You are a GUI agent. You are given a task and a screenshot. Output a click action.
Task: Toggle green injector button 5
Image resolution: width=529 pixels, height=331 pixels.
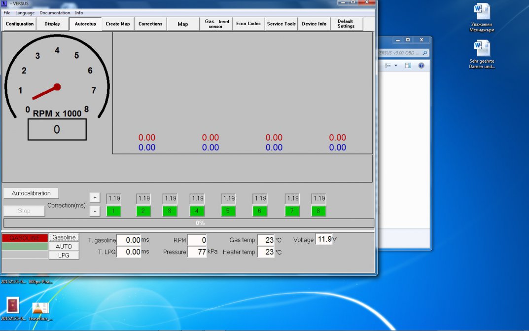click(x=228, y=211)
